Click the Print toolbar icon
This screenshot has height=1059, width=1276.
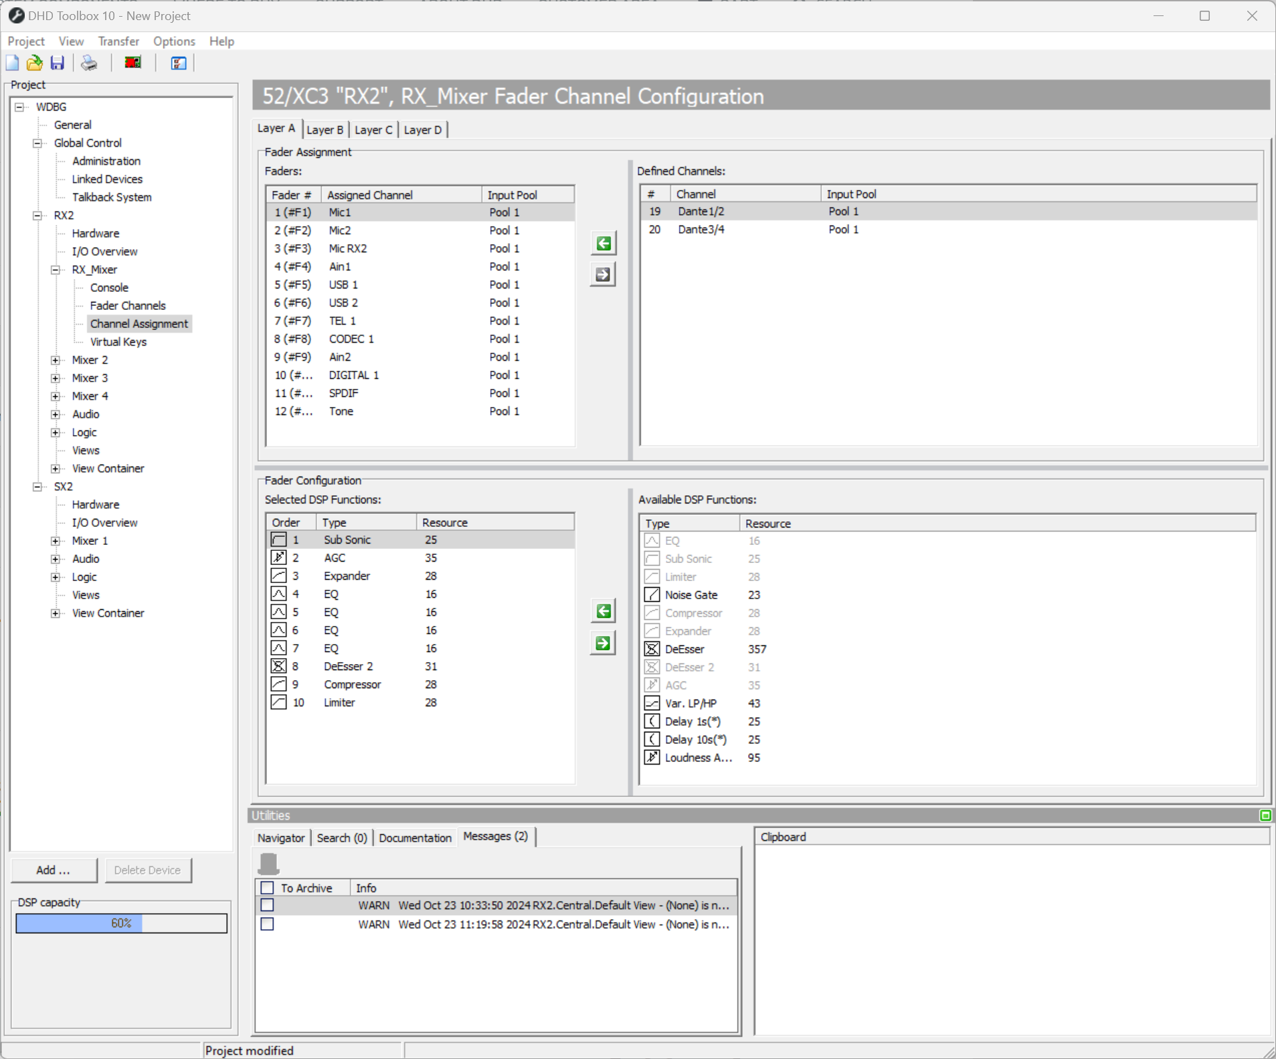[88, 62]
